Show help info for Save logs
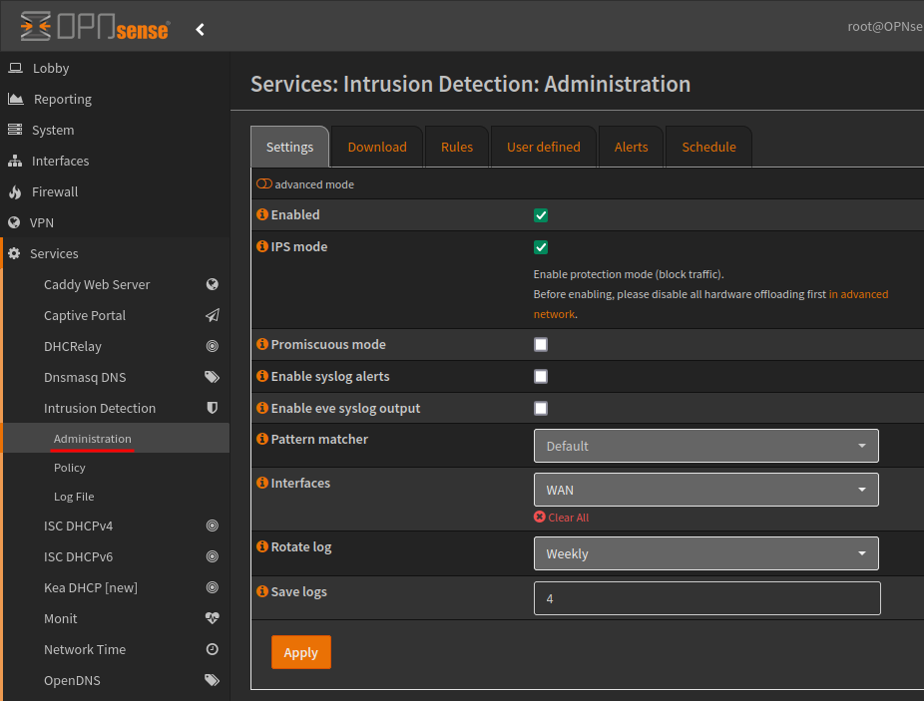 [x=262, y=591]
